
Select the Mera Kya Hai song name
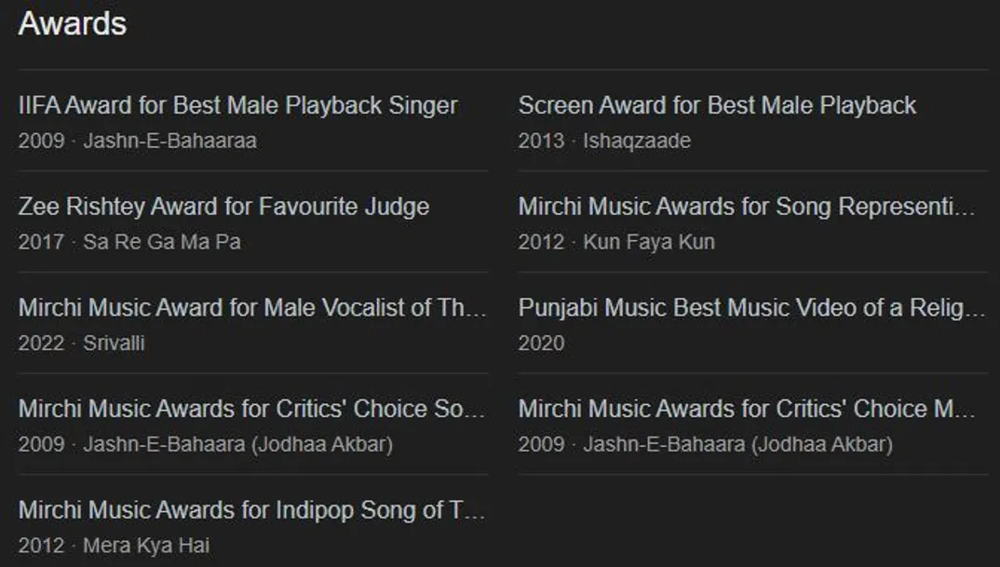click(146, 546)
